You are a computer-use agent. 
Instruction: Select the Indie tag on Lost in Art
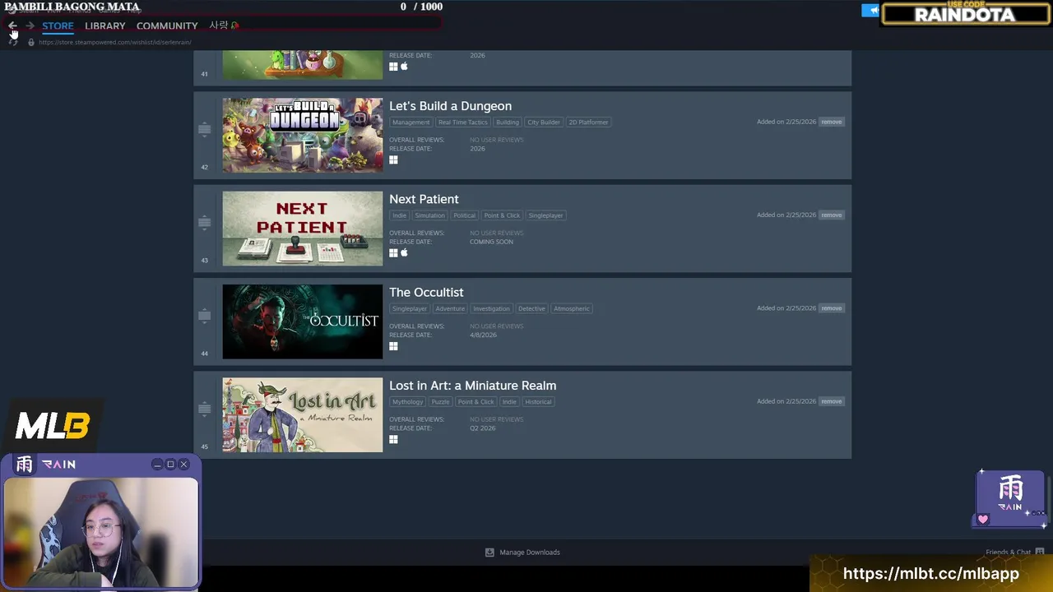[x=509, y=402]
